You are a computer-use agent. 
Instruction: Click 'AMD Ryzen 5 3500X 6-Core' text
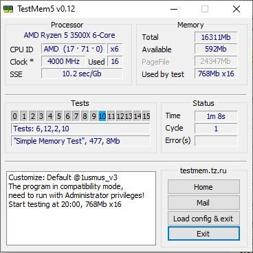(69, 35)
